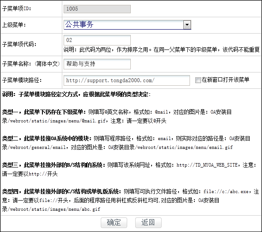The image size is (262, 232).
Task: Click the 确定 button
Action: click(x=114, y=222)
